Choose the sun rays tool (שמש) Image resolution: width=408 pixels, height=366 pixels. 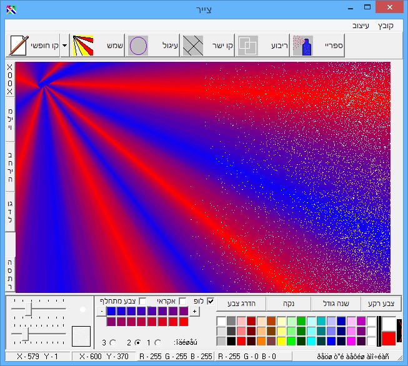(x=97, y=46)
